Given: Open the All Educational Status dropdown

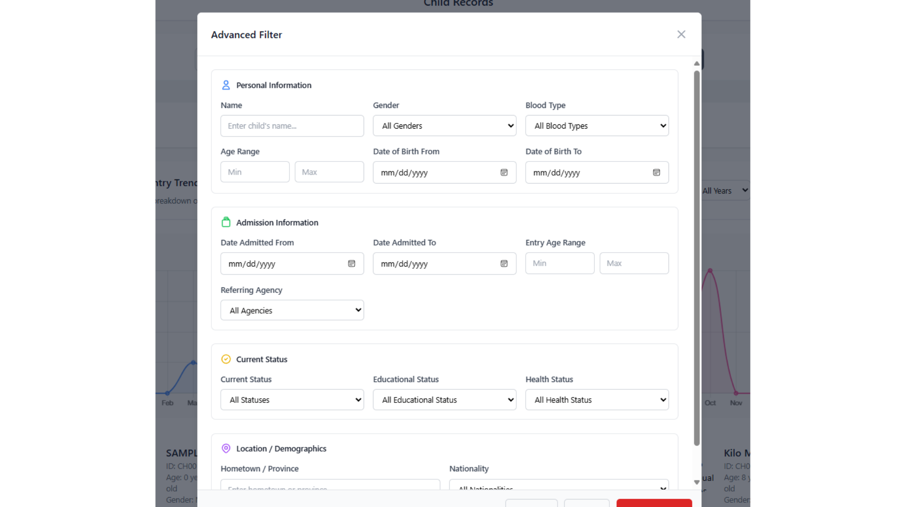Looking at the screenshot, I should point(444,399).
